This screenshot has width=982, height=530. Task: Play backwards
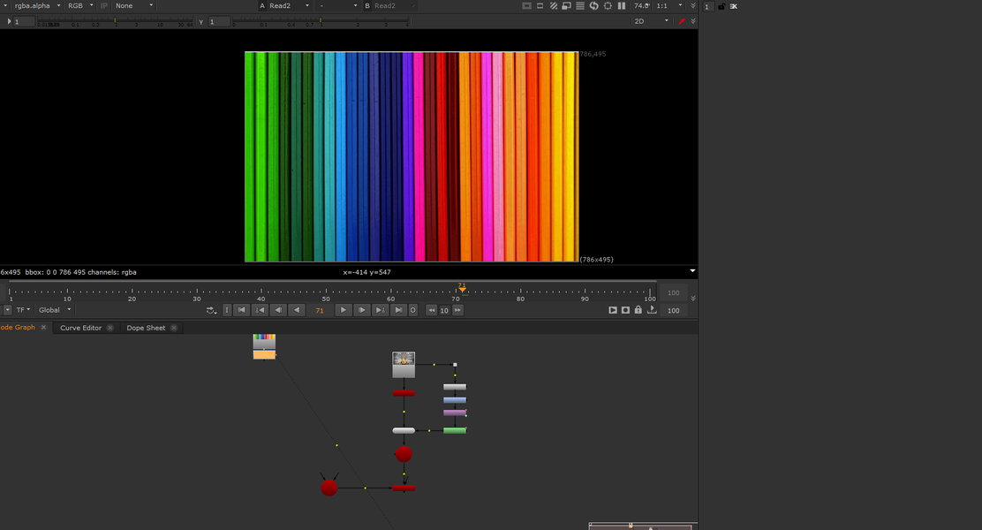click(297, 310)
